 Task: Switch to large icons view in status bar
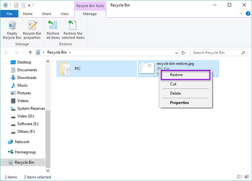tap(246, 177)
